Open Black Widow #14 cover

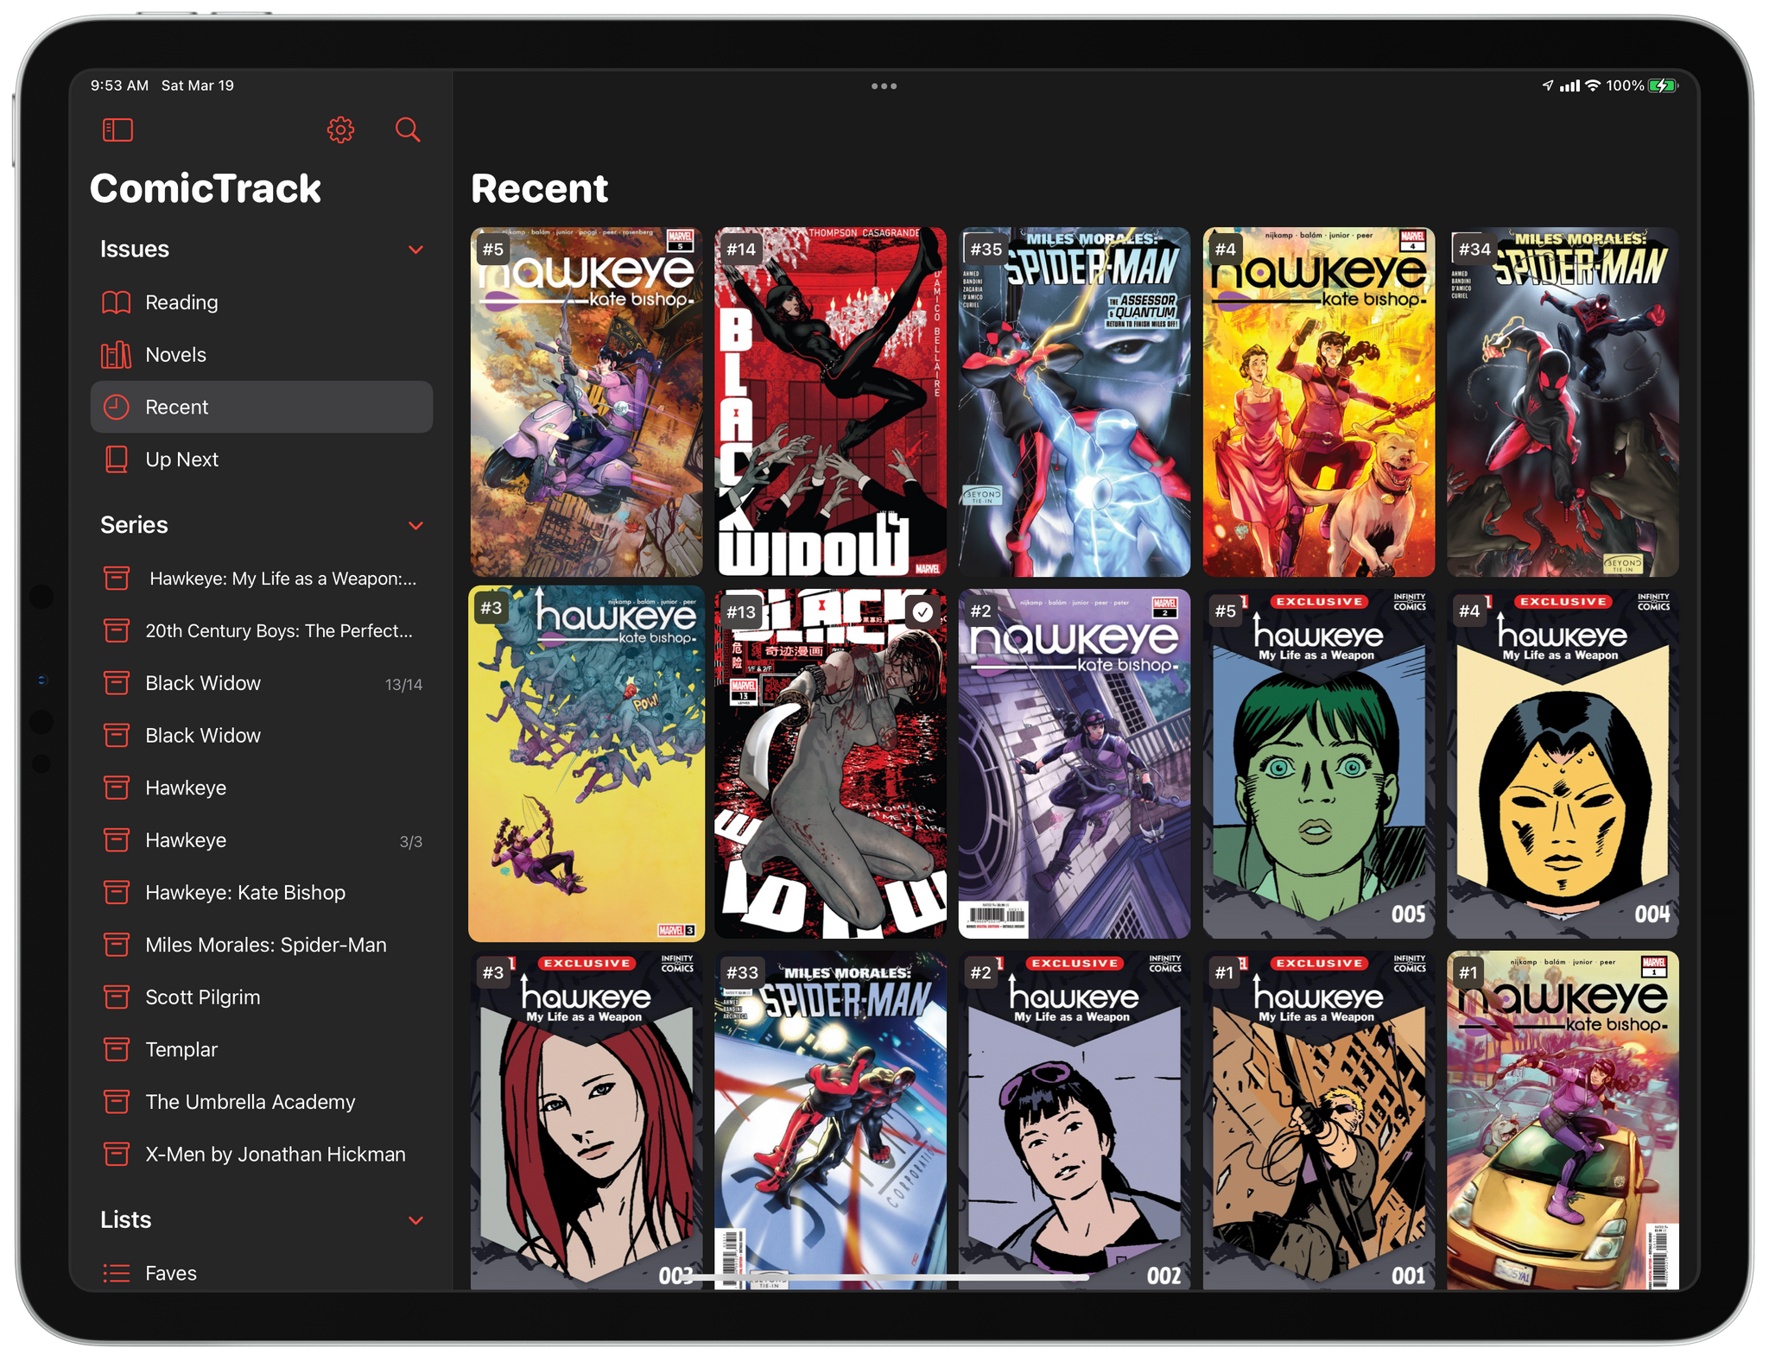pos(830,402)
